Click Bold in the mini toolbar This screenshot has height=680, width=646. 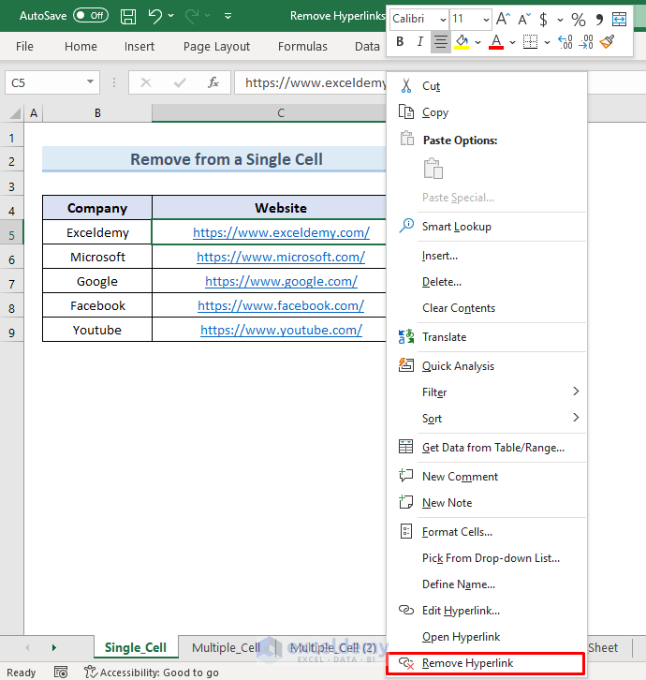click(x=401, y=41)
